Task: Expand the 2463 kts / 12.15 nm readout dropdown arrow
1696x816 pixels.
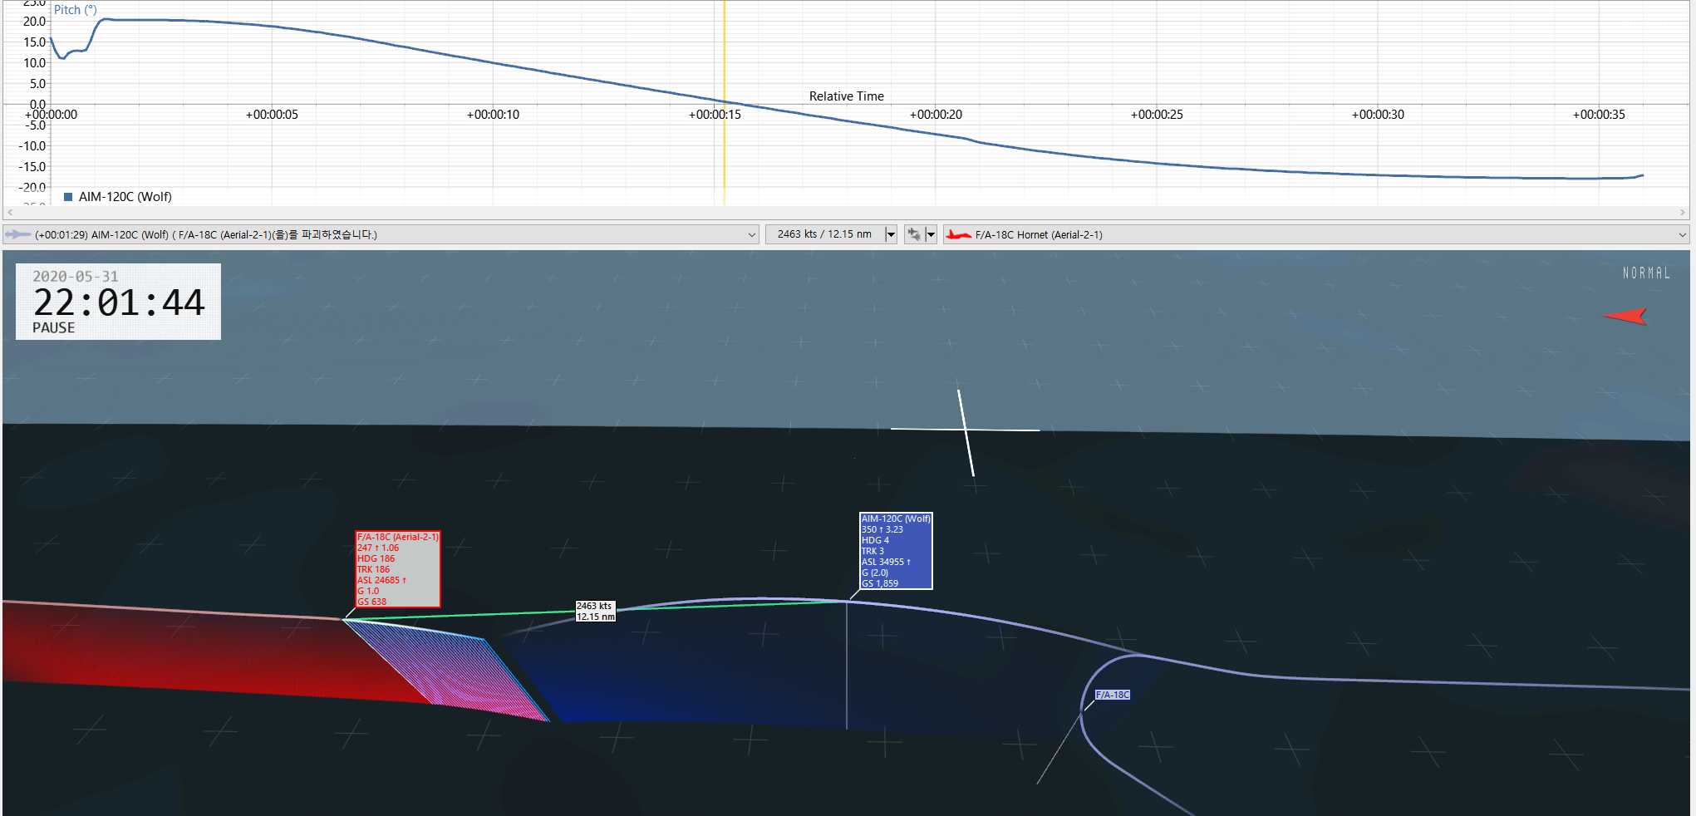Action: (x=891, y=234)
